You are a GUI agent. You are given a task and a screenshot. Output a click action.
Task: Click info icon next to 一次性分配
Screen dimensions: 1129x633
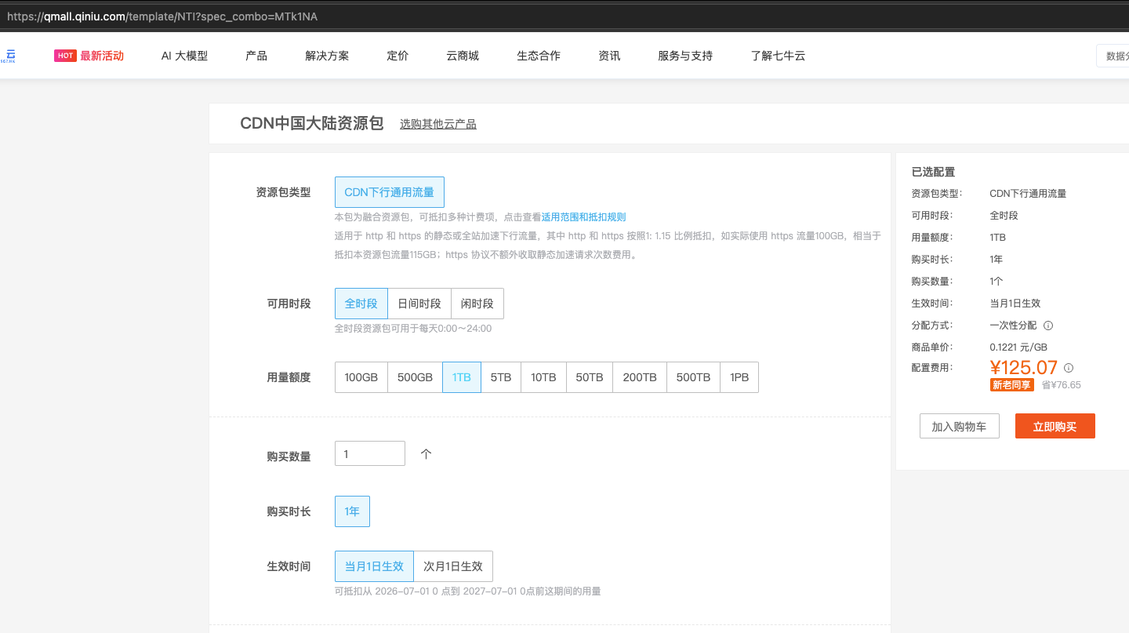coord(1048,326)
